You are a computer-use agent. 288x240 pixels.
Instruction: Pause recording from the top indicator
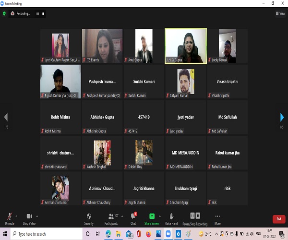click(x=37, y=13)
